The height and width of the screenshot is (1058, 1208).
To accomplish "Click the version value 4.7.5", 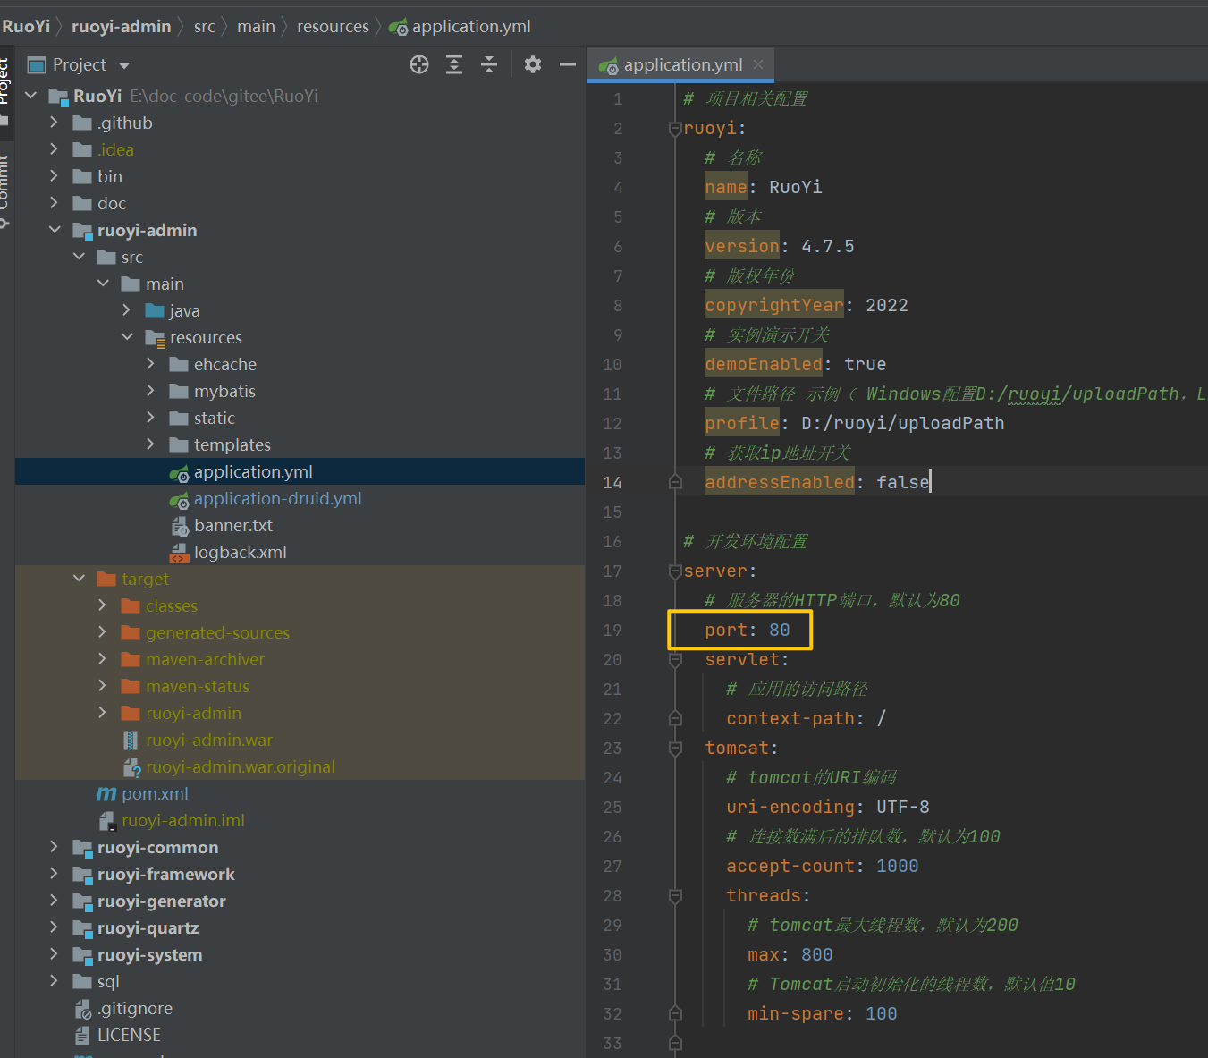I will [828, 246].
